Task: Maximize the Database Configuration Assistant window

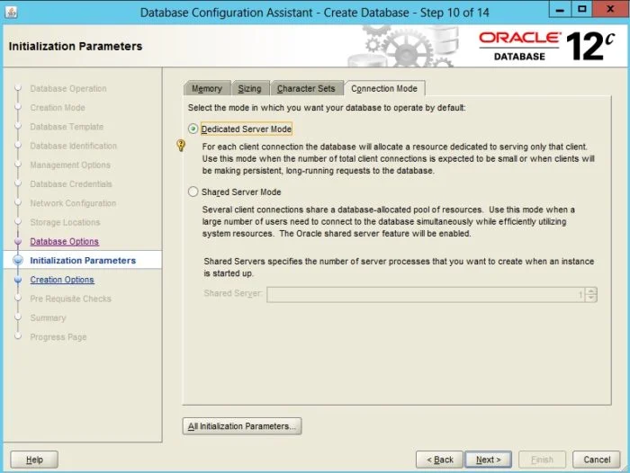Action: [581, 9]
